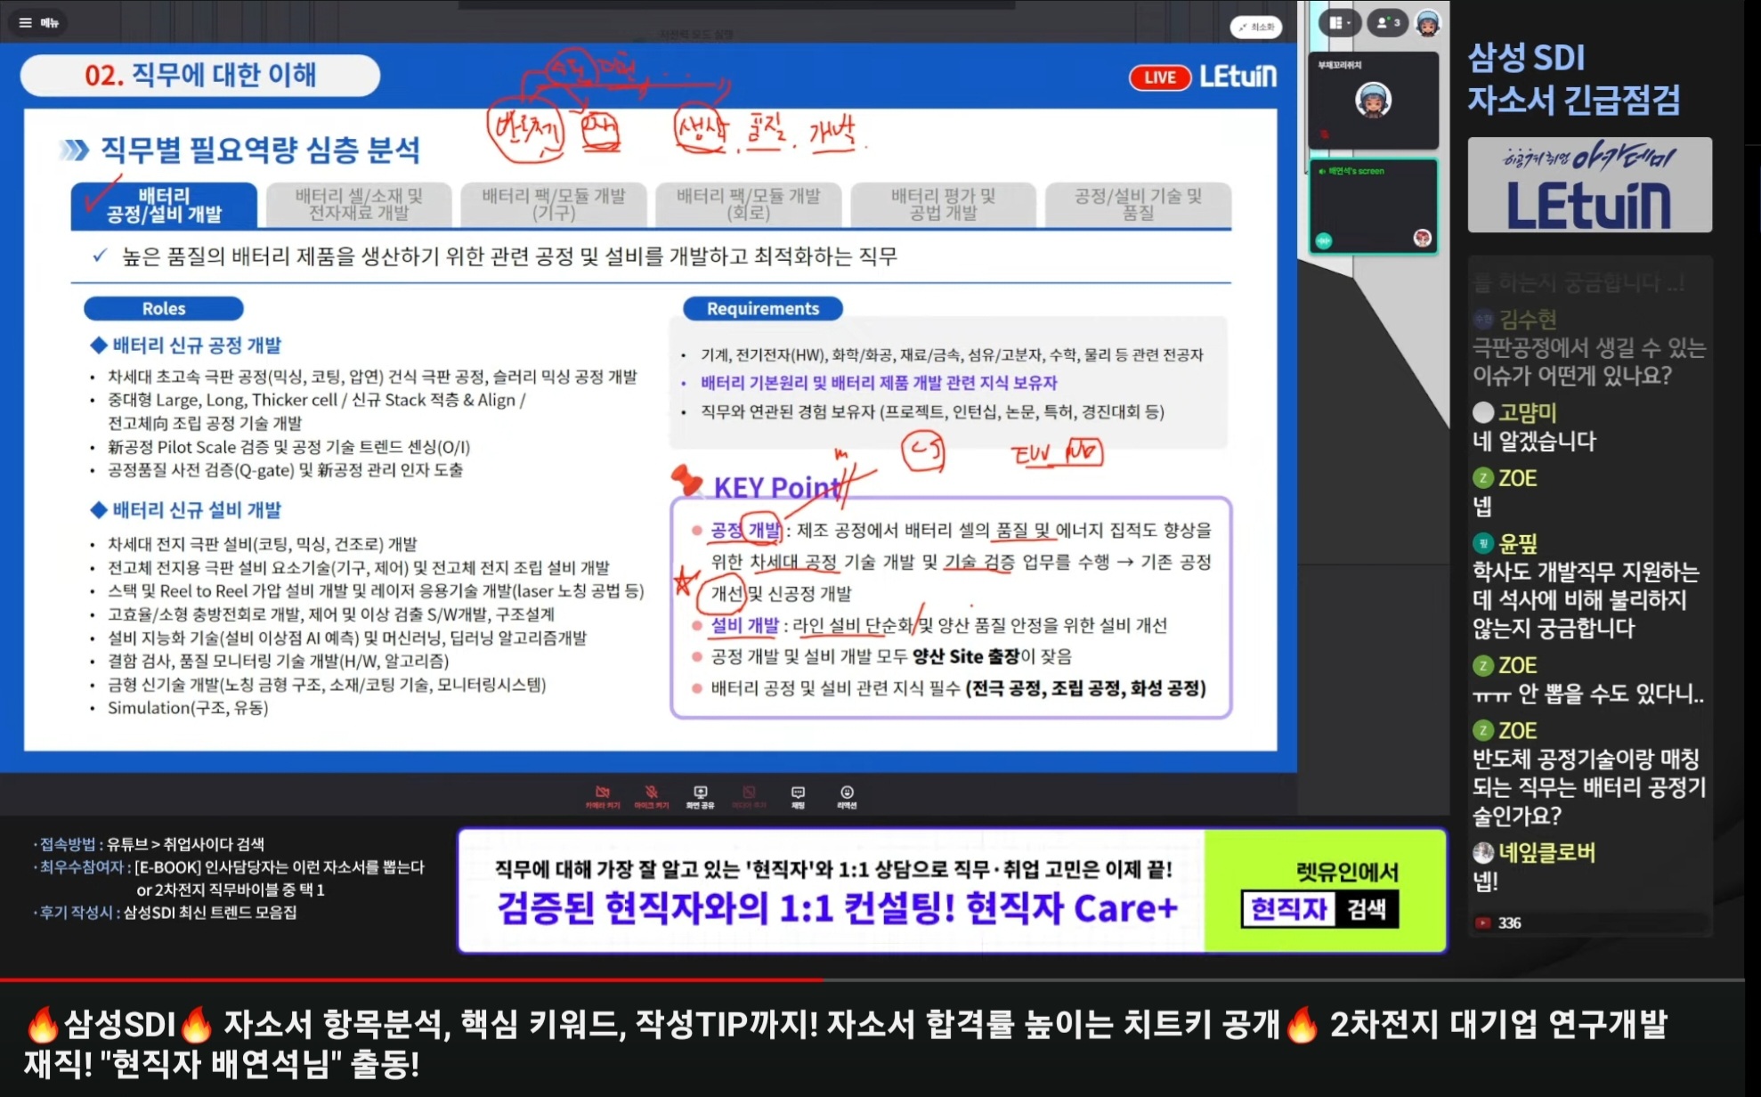Image resolution: width=1761 pixels, height=1097 pixels.
Task: Click the green audio wave icon
Action: tap(1324, 240)
